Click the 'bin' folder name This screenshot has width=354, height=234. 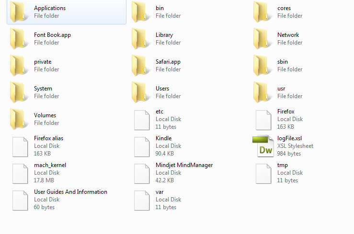coord(160,8)
